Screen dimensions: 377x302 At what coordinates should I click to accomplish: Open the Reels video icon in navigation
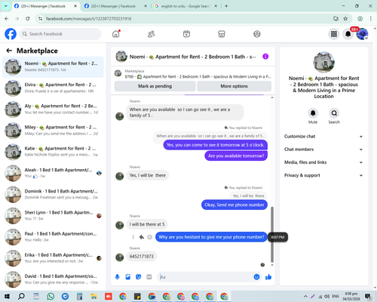[186, 34]
